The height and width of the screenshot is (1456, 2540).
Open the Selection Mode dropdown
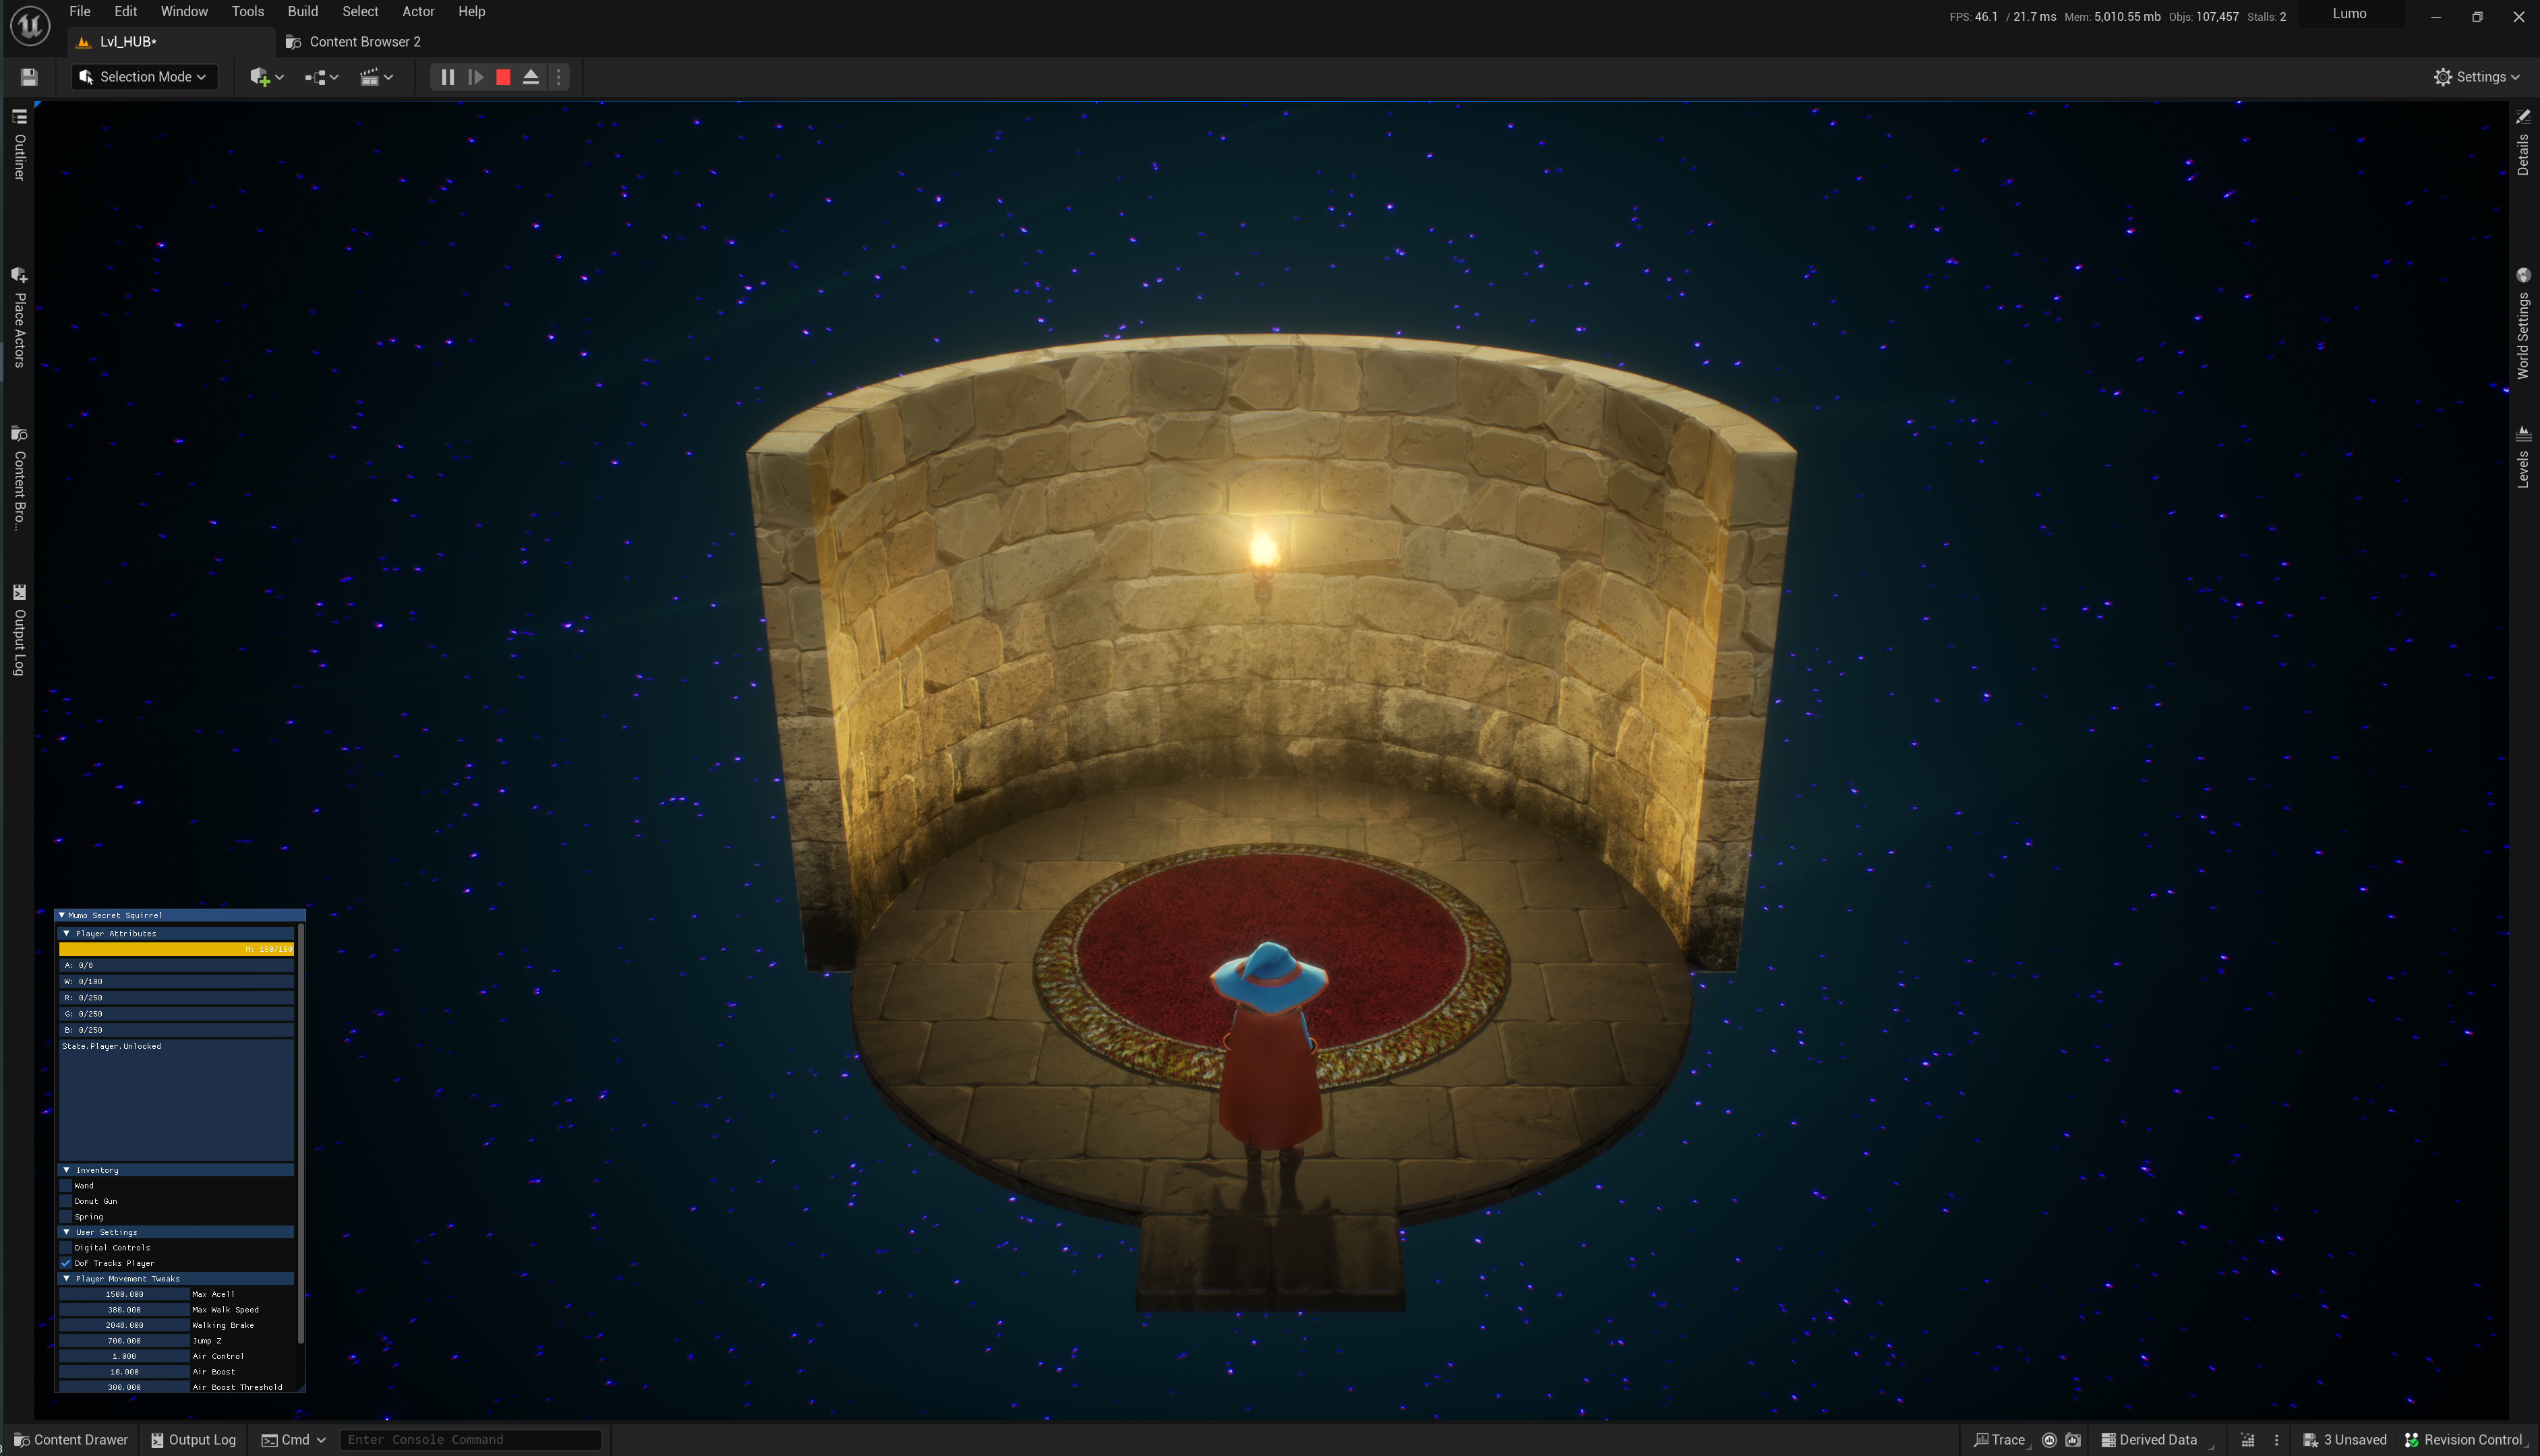(x=144, y=77)
